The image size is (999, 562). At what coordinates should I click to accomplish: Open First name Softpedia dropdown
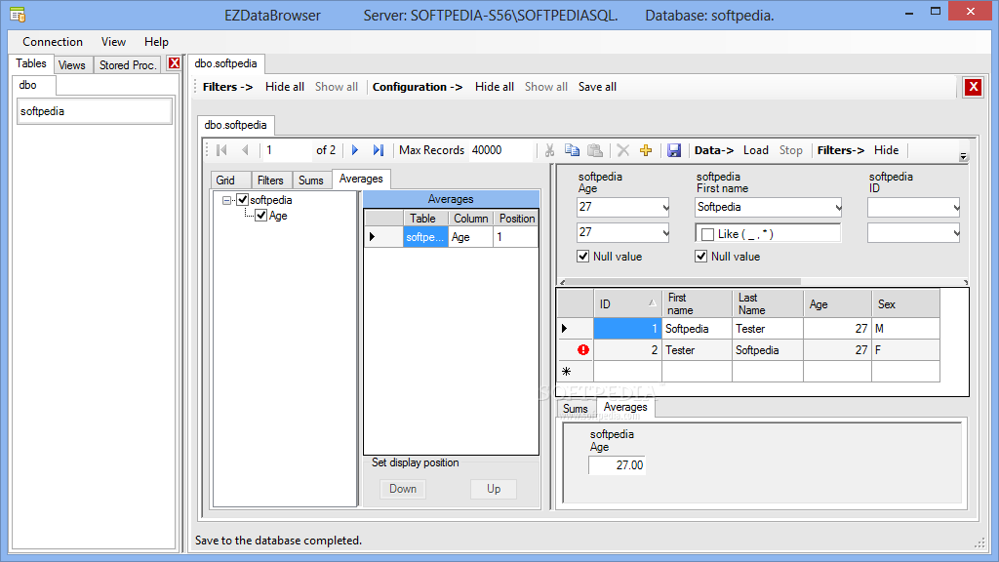(x=838, y=207)
